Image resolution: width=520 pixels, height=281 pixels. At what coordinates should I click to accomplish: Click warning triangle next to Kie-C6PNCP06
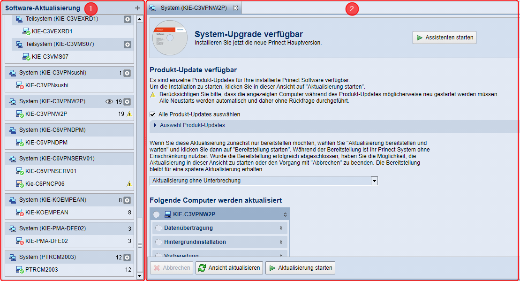point(129,183)
